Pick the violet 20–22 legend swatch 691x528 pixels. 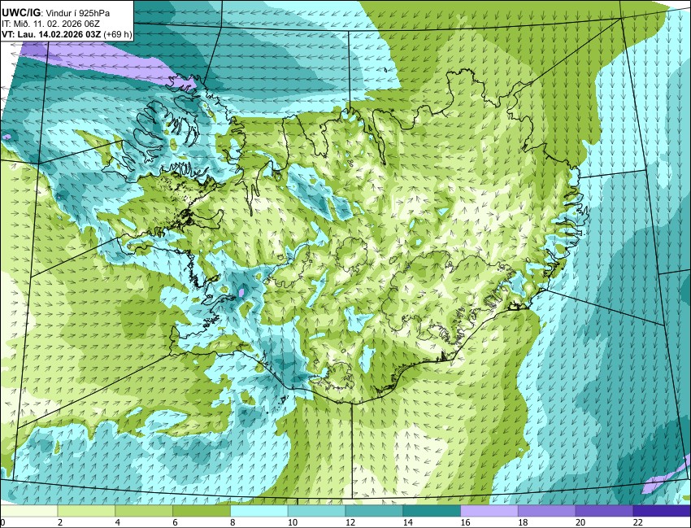click(605, 511)
